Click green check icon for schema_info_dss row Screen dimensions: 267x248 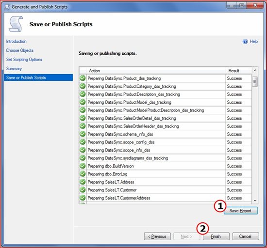pyautogui.click(x=83, y=134)
